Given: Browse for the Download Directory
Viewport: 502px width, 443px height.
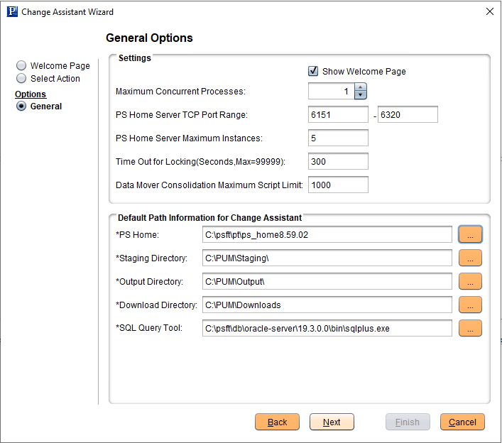Looking at the screenshot, I should (470, 305).
